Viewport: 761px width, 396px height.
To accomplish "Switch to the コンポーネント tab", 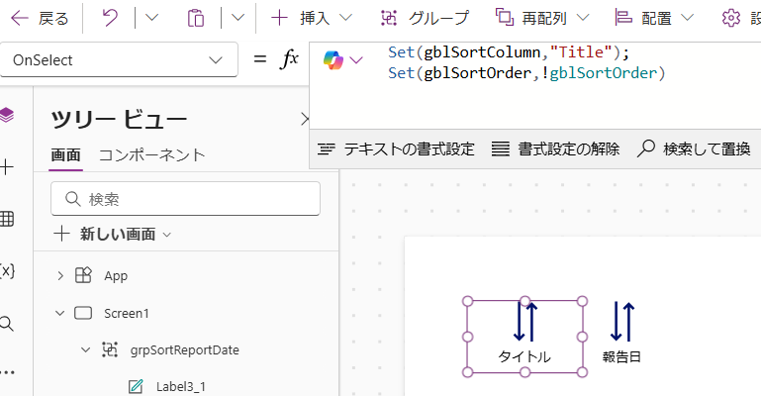I will (x=152, y=155).
